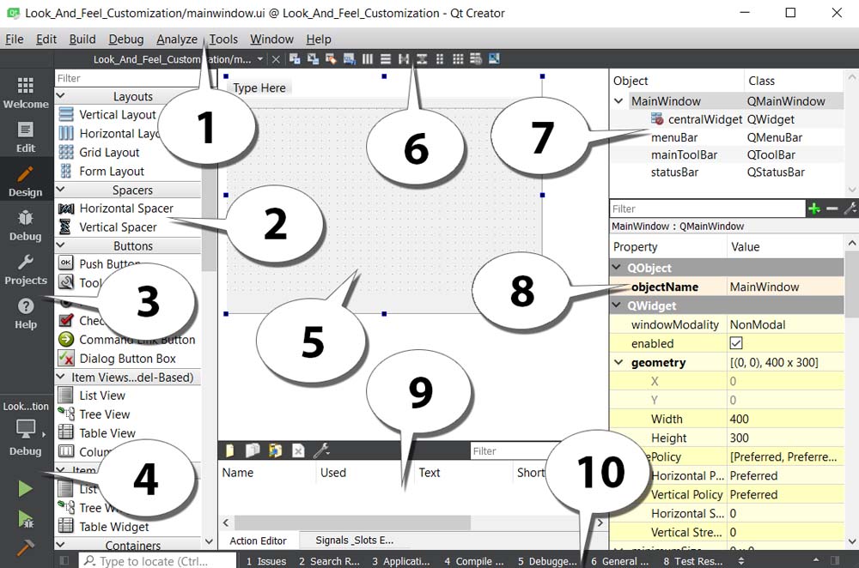859x568 pixels.
Task: Collapse the geometry property group
Action: [x=619, y=363]
